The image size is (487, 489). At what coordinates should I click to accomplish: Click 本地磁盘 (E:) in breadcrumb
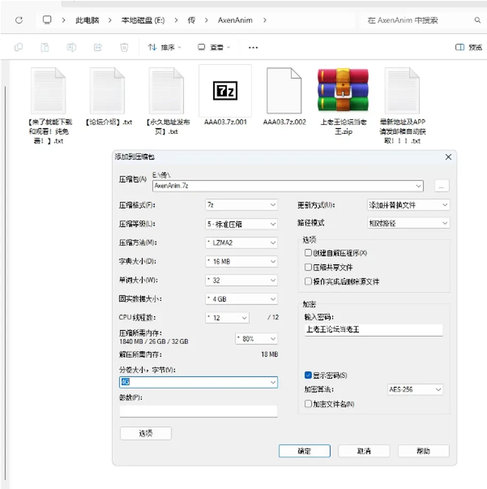pyautogui.click(x=143, y=20)
